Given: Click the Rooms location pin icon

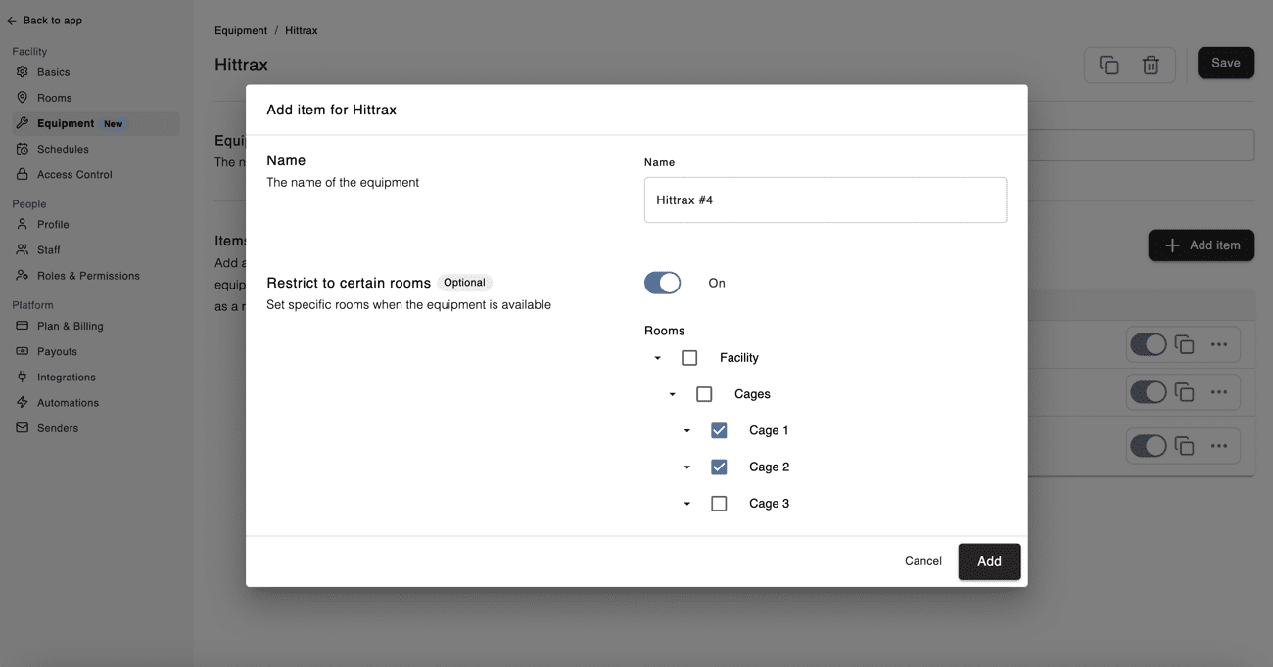Looking at the screenshot, I should click(x=23, y=97).
